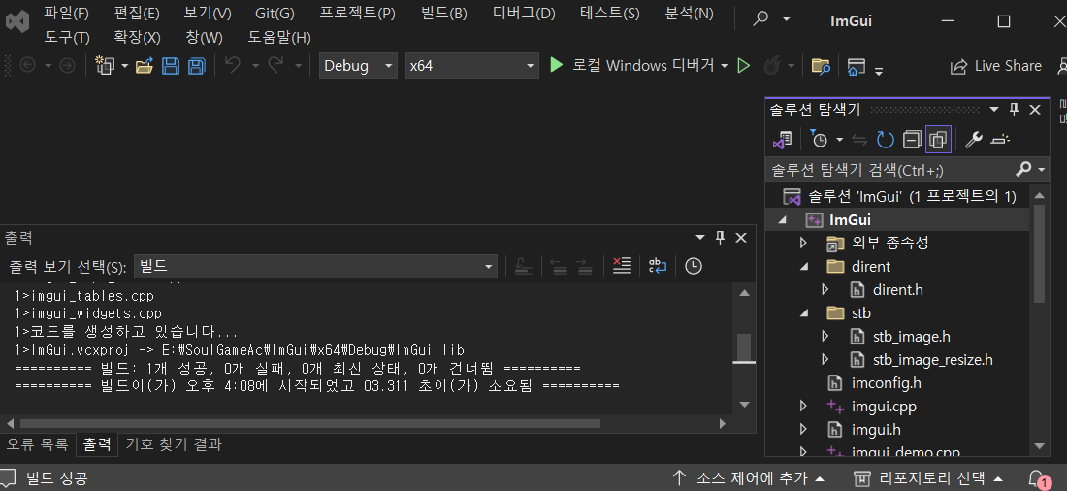Viewport: 1067px width, 491px height.
Task: Open the output source dropdown showing 빌드
Action: click(x=316, y=266)
